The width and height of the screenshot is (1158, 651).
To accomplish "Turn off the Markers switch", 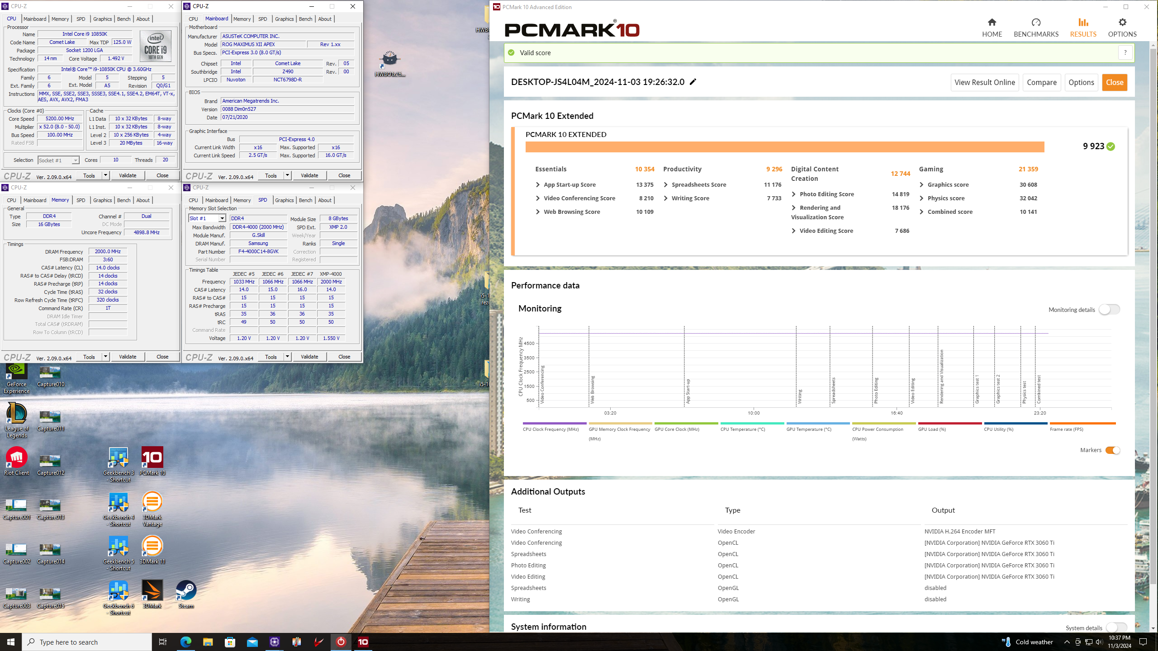I will 1112,450.
